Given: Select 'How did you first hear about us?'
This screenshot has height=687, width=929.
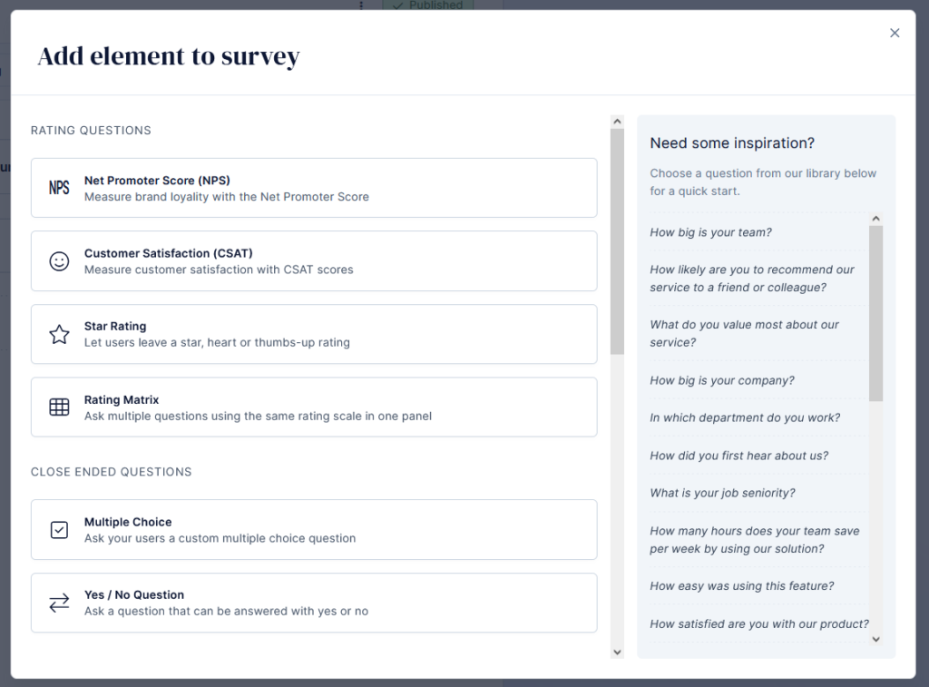Looking at the screenshot, I should point(738,456).
